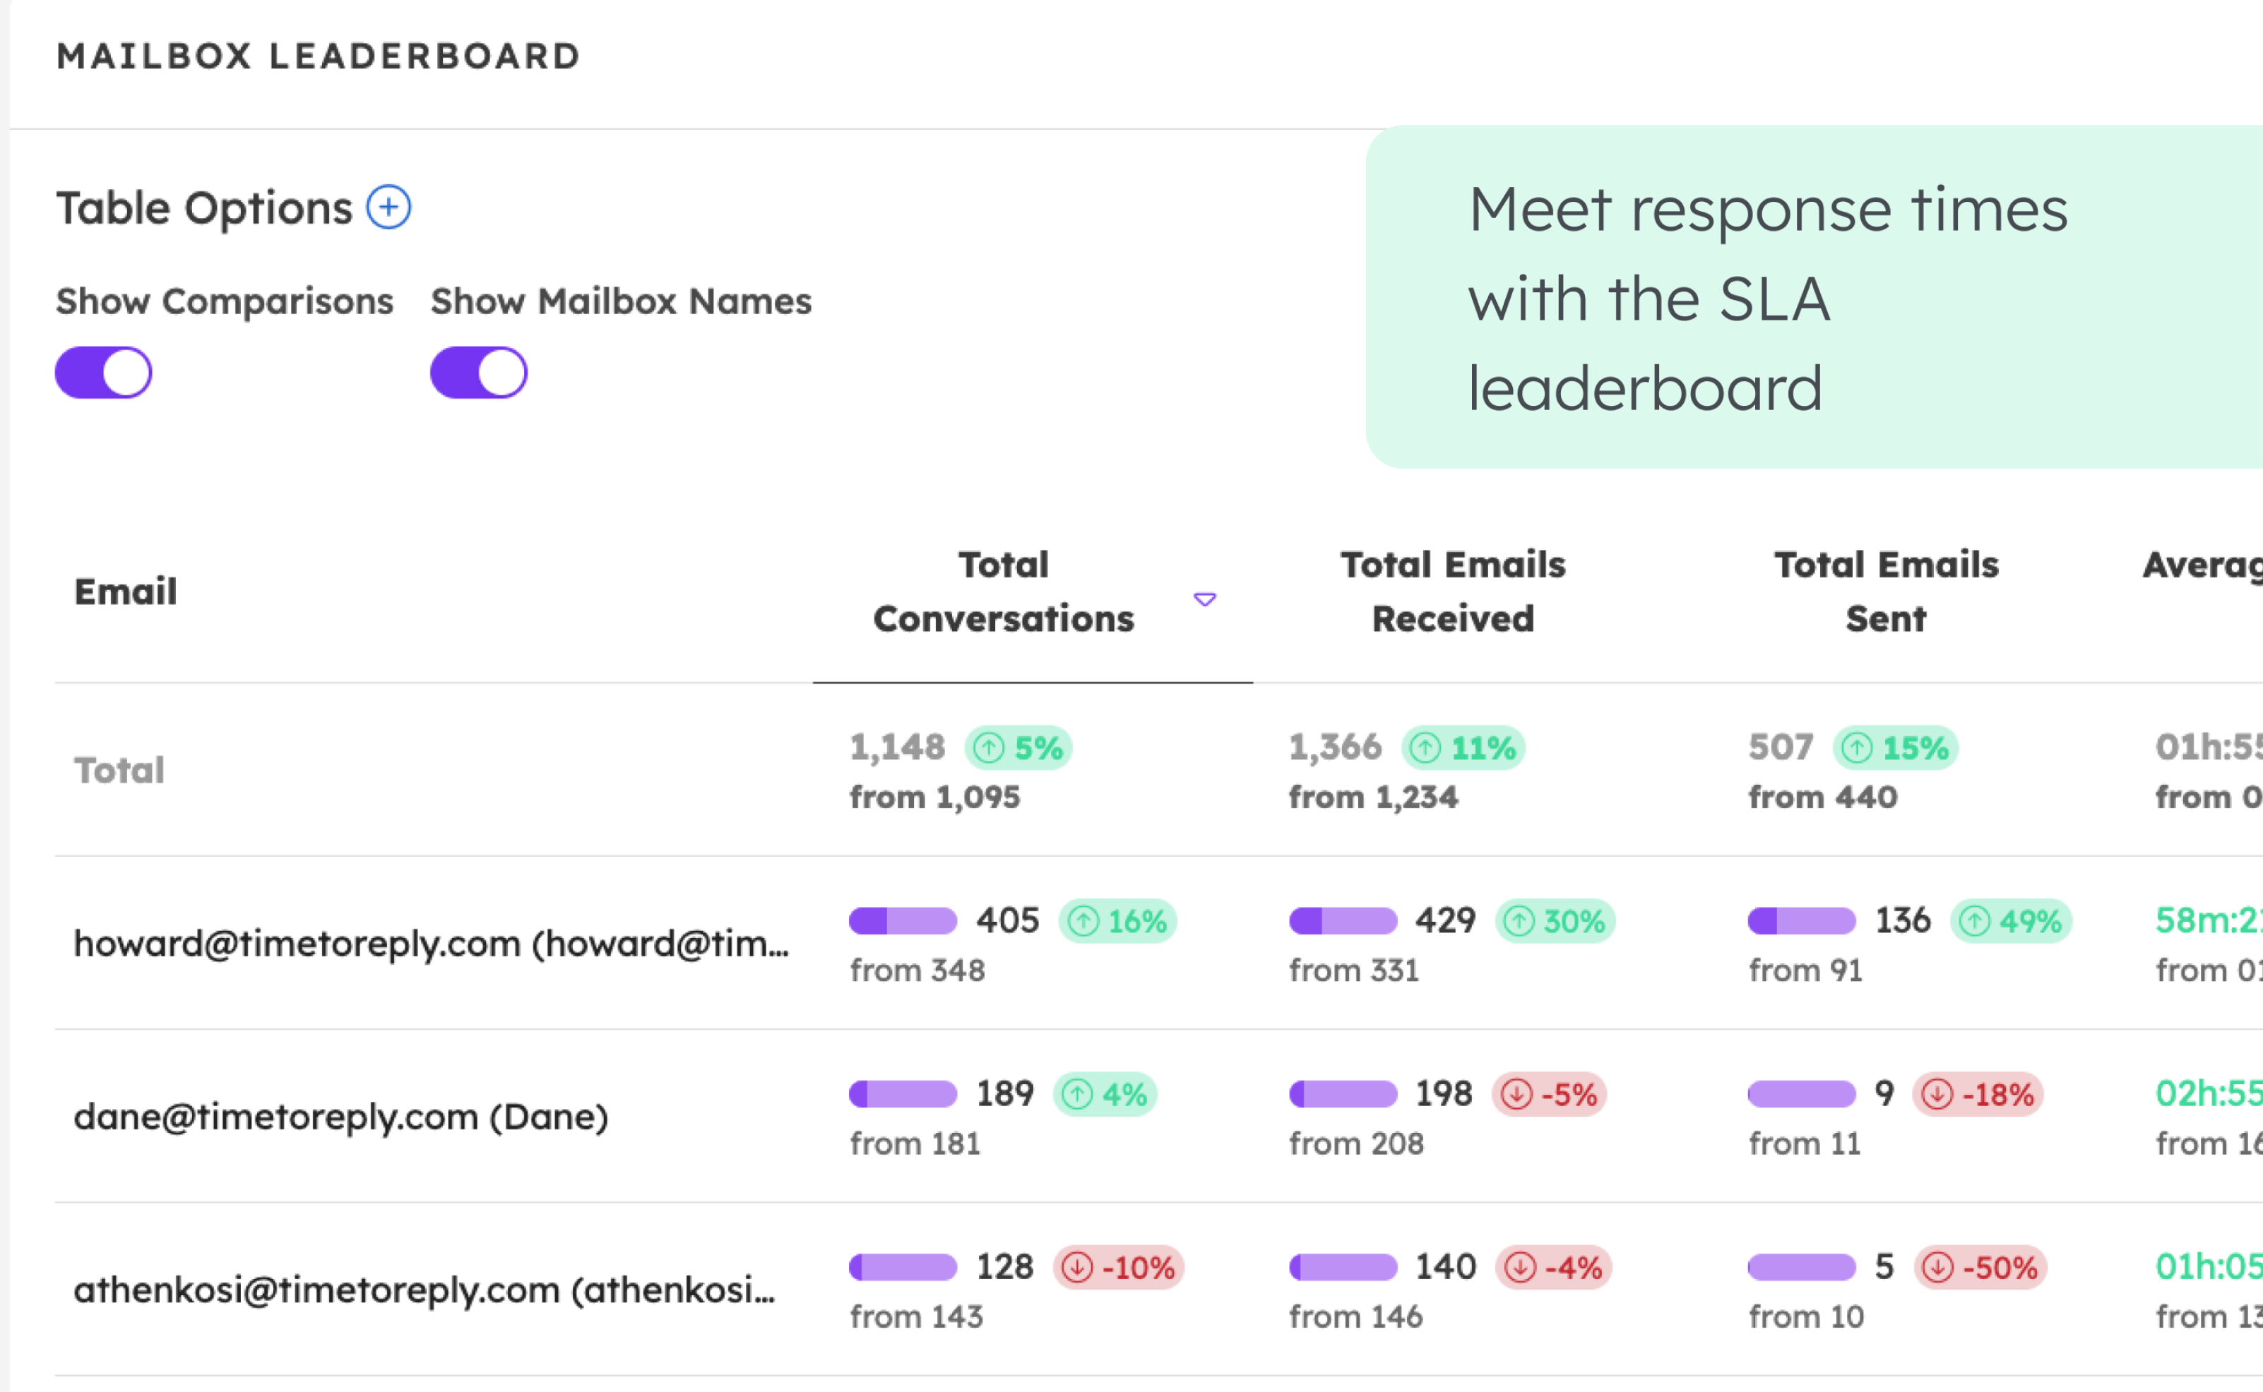Click the 16% increase badge for howard
Screen dimensions: 2263x1392
coord(1117,920)
